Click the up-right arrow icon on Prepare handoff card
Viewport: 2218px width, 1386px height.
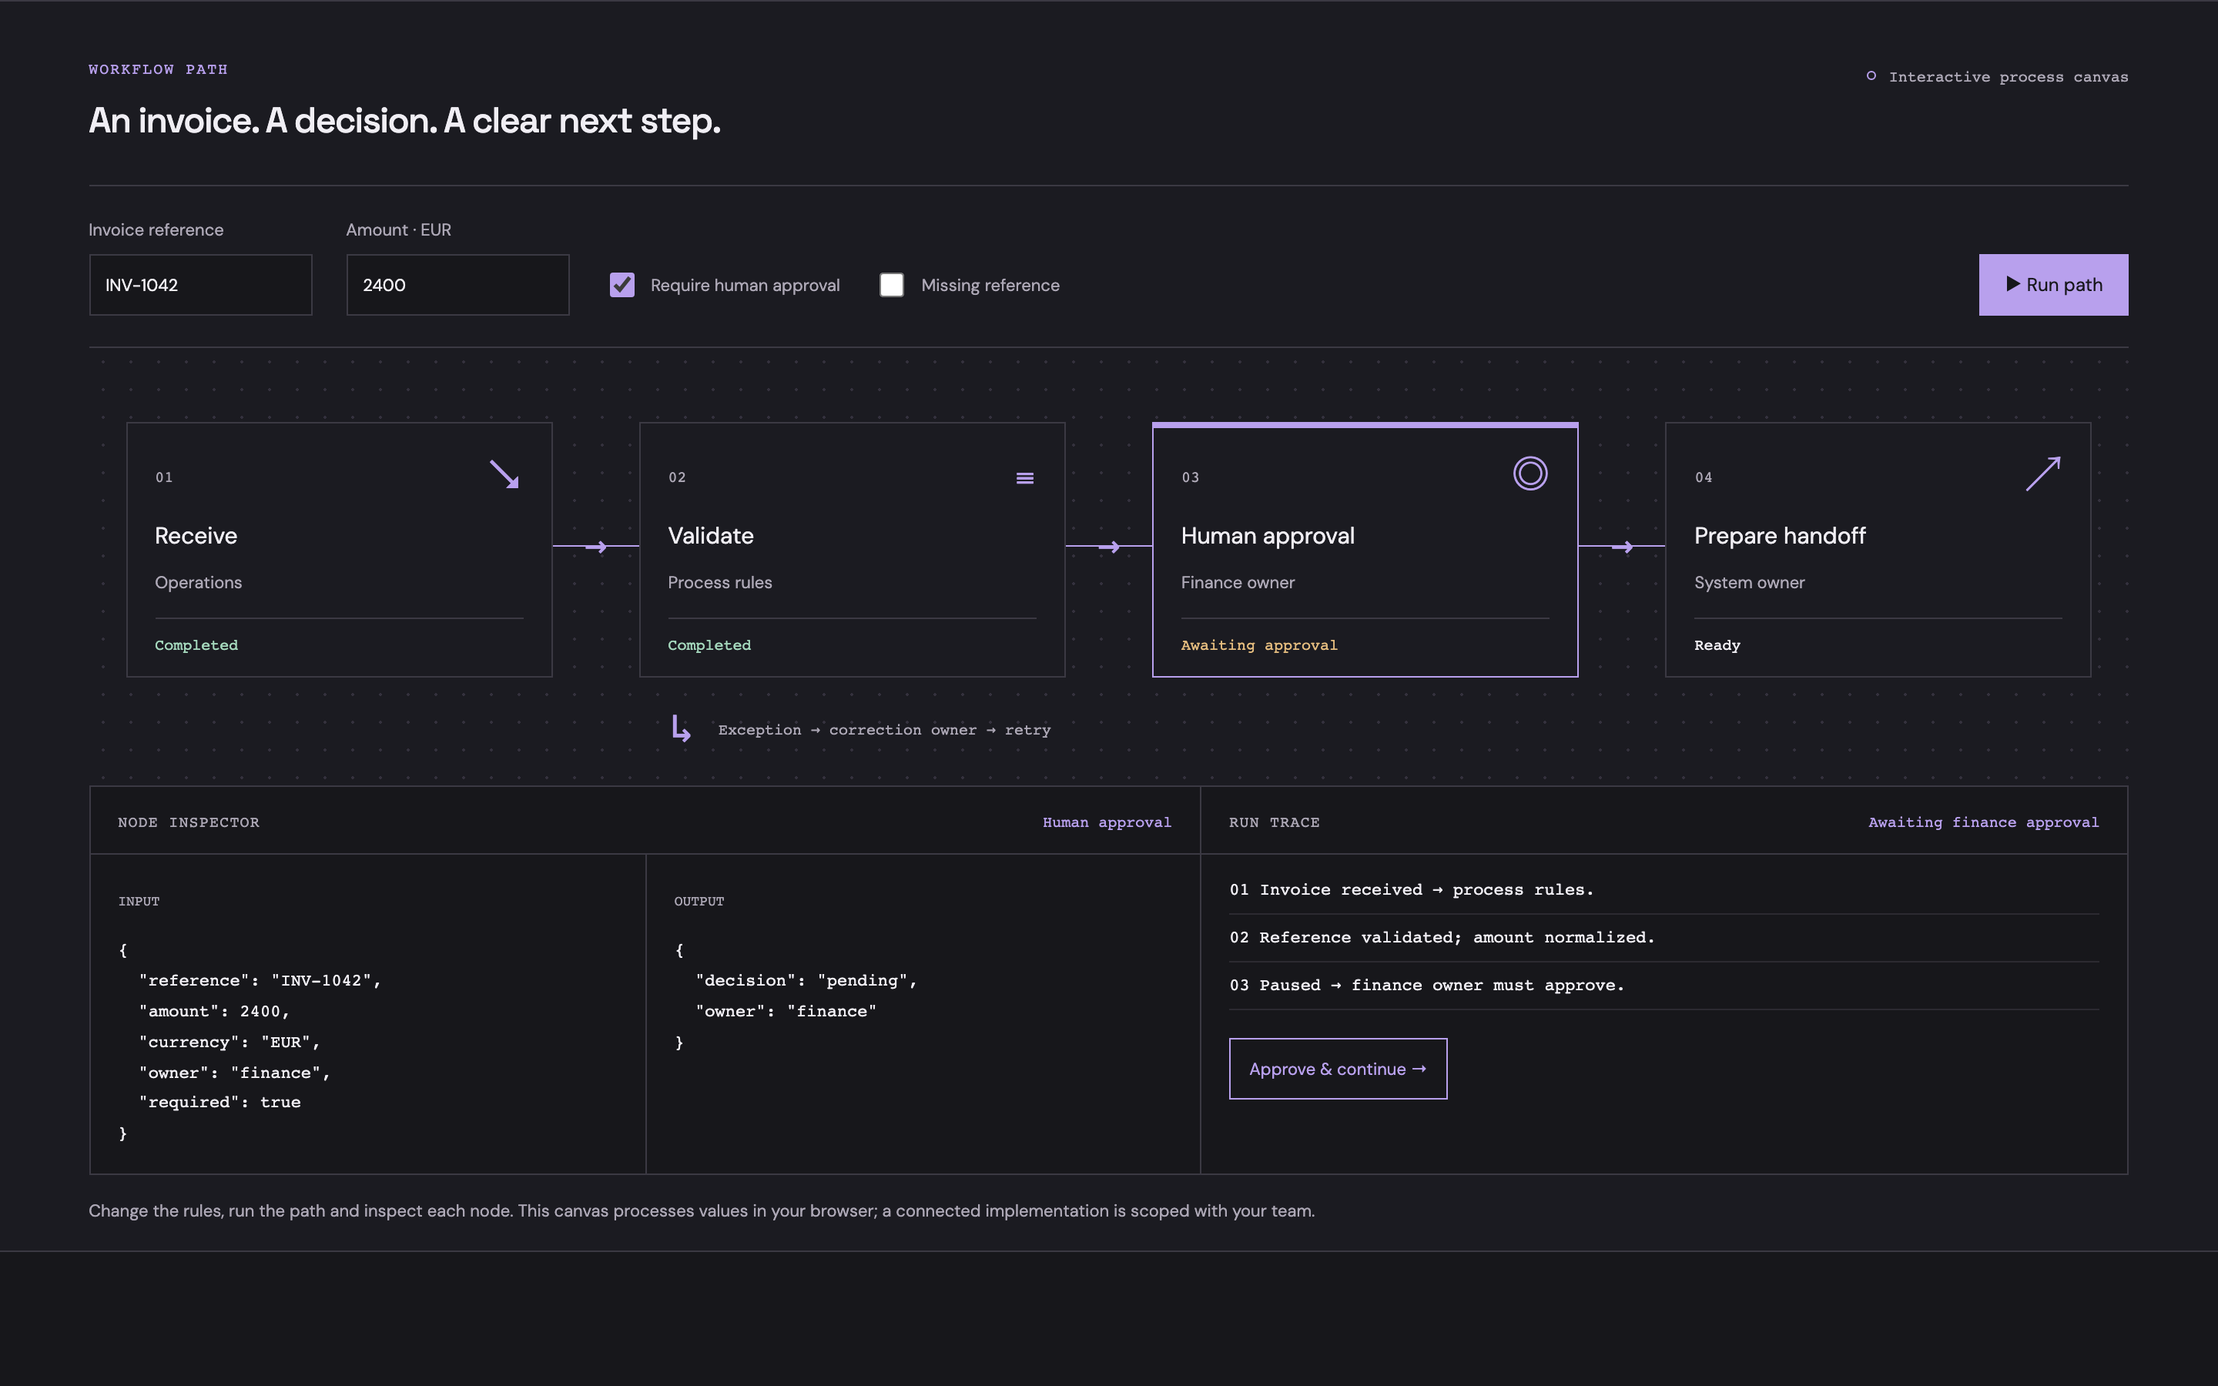point(2043,474)
